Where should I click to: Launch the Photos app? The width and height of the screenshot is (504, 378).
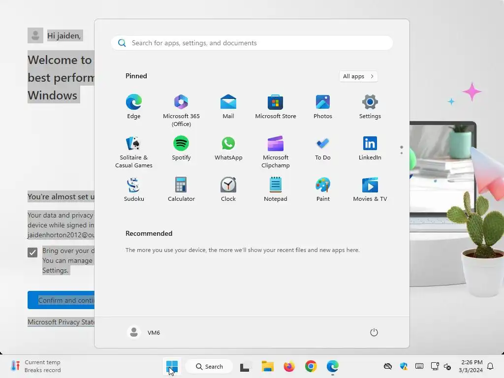[x=323, y=107]
